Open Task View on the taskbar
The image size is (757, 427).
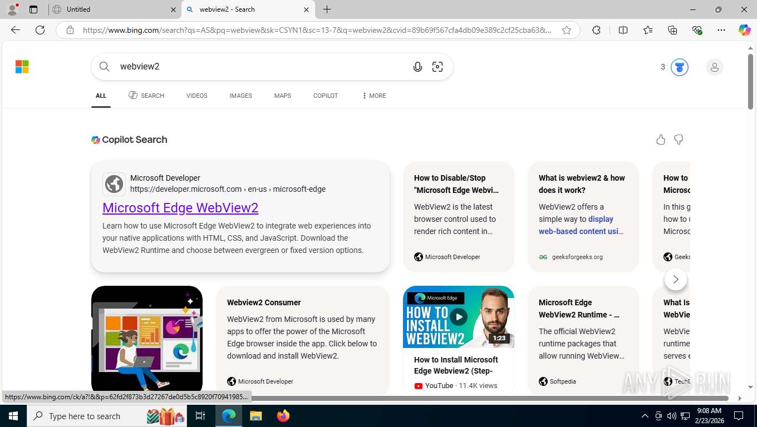(200, 416)
